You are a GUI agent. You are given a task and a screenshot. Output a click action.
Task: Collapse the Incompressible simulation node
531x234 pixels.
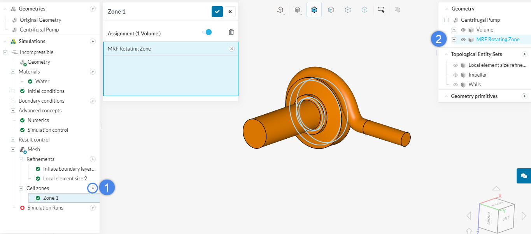pyautogui.click(x=5, y=52)
